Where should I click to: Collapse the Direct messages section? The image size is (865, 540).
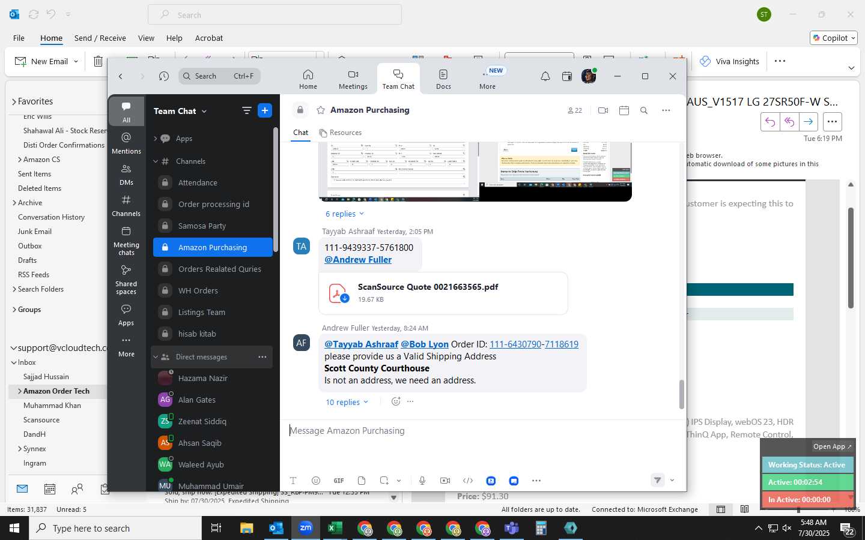[x=155, y=357]
